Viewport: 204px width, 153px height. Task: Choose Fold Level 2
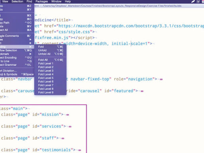coord(50,67)
